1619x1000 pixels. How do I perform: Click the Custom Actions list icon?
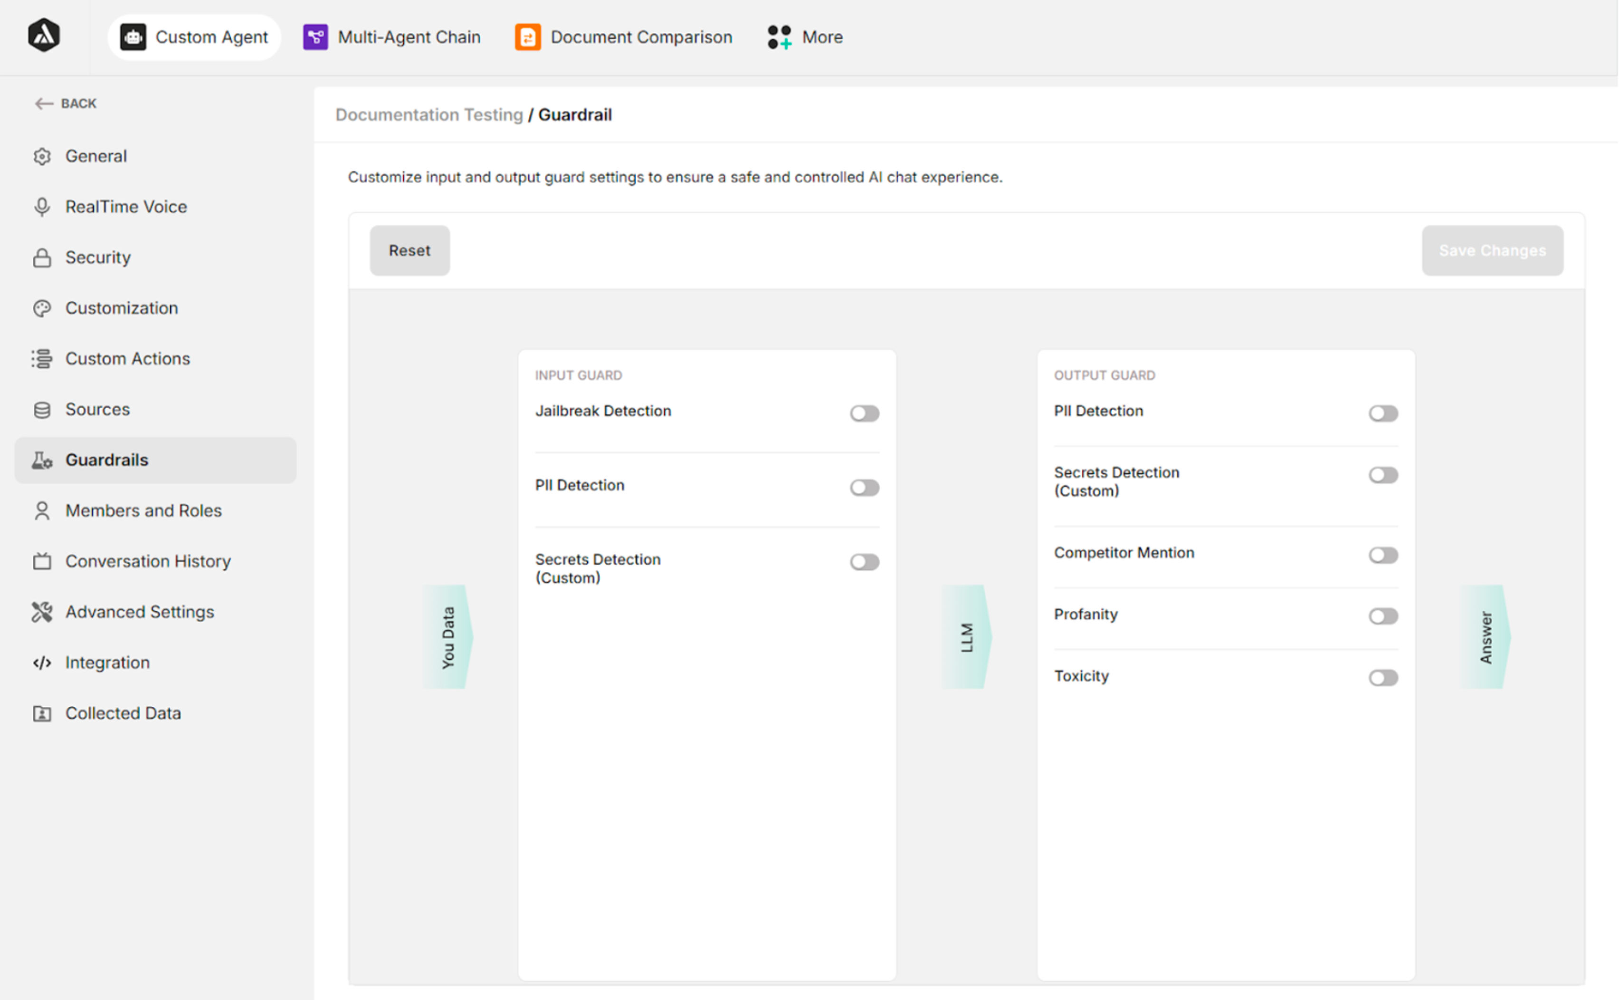pos(42,358)
